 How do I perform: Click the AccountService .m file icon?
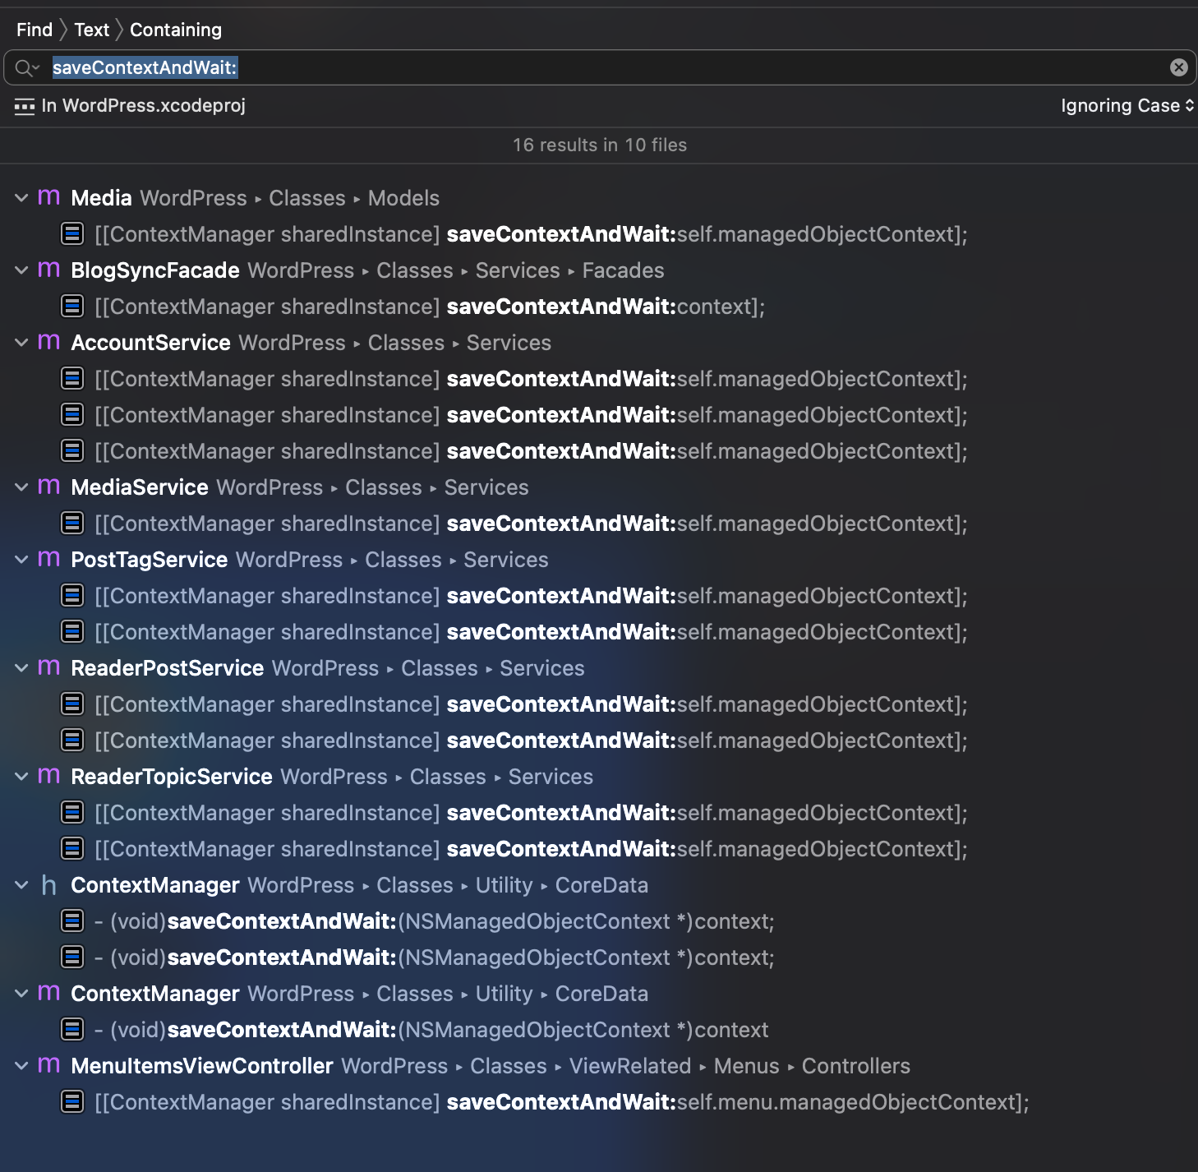[x=49, y=342]
